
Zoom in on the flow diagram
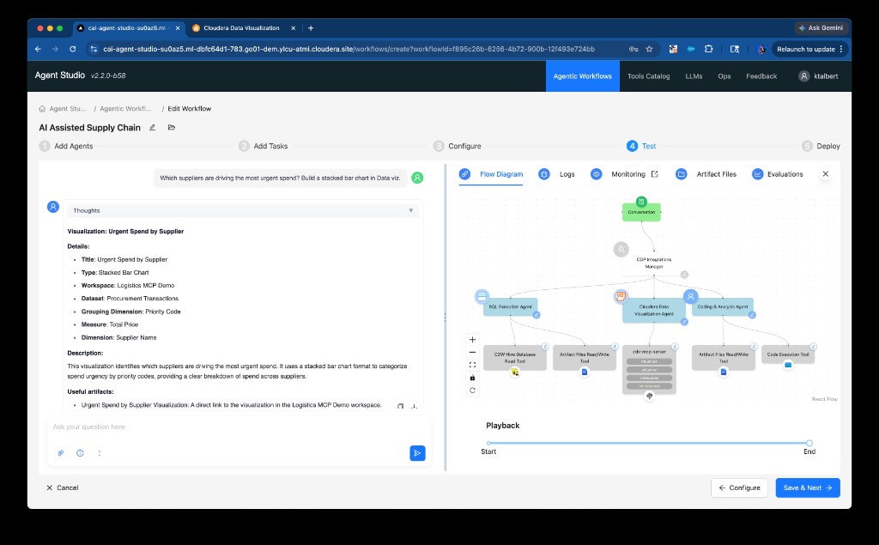point(473,340)
